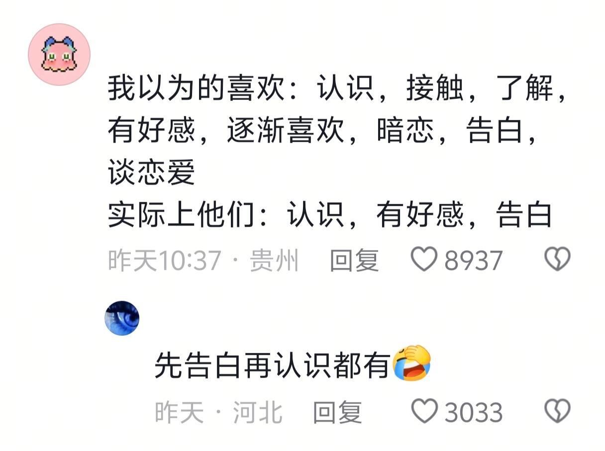Tap the 8937 like count

click(473, 260)
